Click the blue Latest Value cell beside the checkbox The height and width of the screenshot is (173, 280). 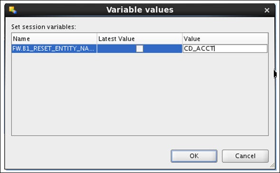click(117, 48)
